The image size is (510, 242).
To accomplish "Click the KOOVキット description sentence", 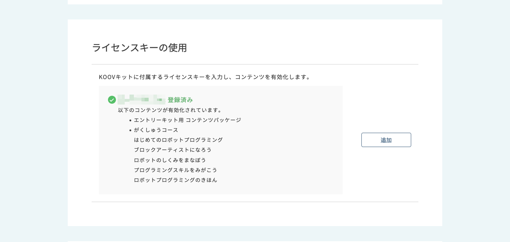I will [205, 77].
